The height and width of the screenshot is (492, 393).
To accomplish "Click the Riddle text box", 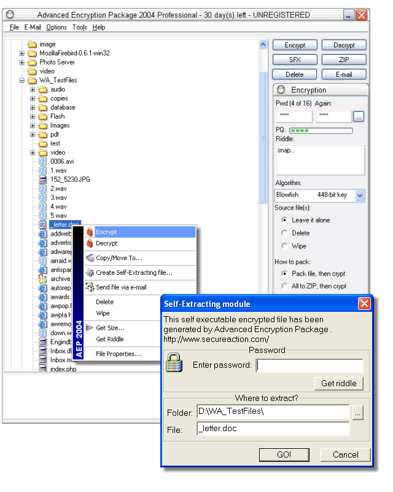I will [x=321, y=160].
